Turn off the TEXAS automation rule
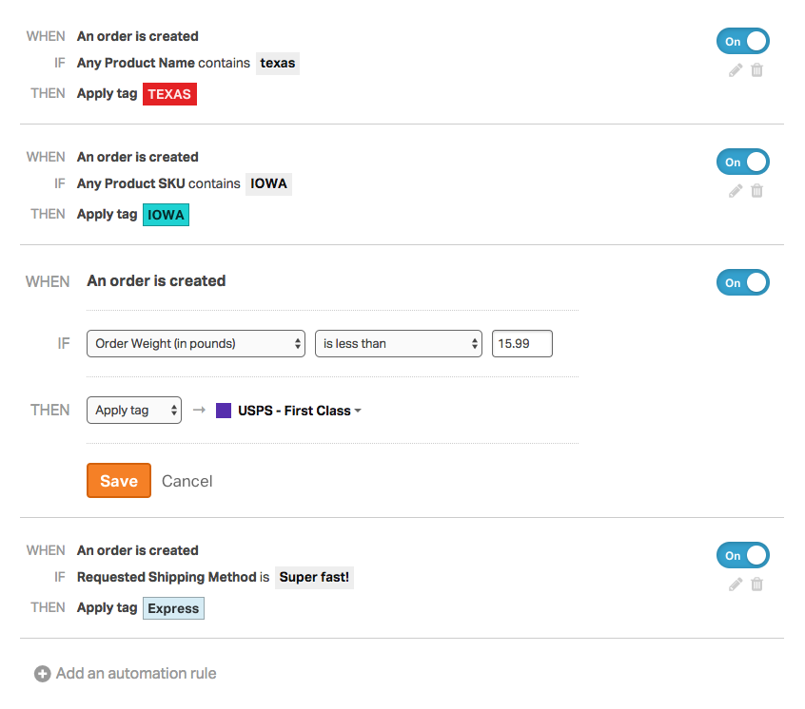The width and height of the screenshot is (805, 709). click(x=743, y=41)
